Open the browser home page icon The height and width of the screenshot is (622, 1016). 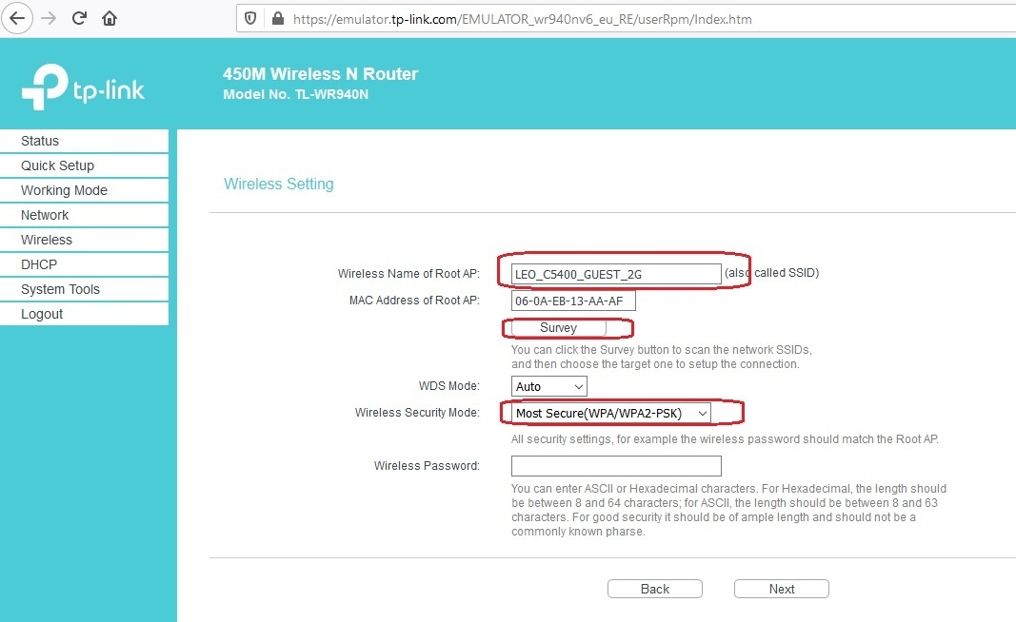110,18
